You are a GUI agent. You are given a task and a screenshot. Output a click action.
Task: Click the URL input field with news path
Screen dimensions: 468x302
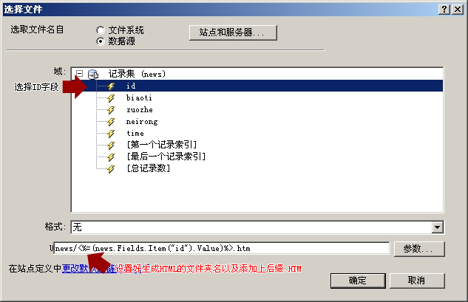pos(222,248)
